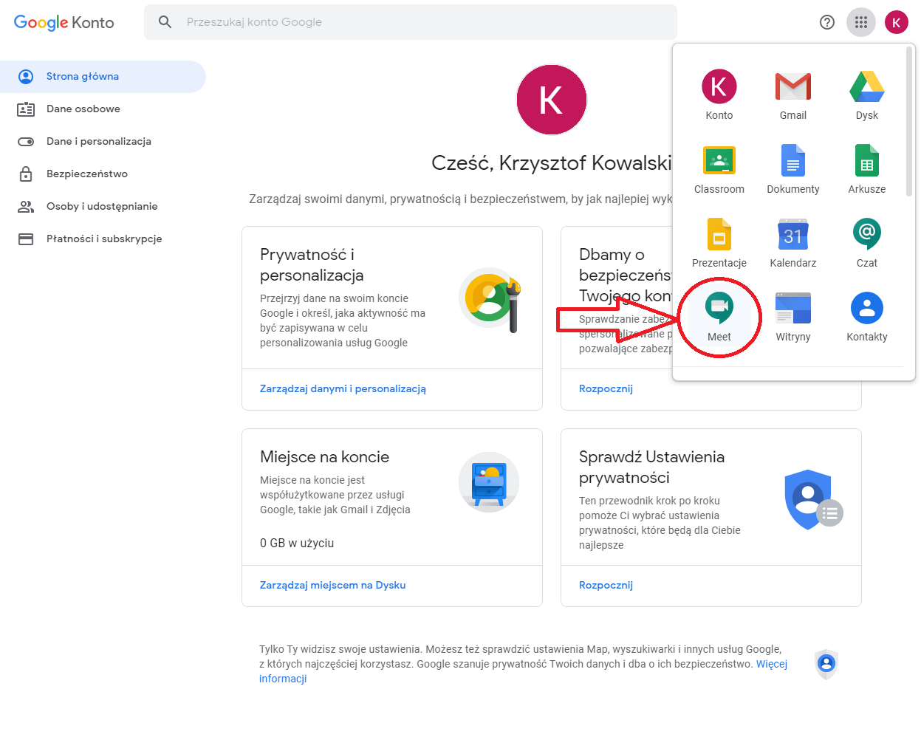
Task: Open Dokumenty app icon
Action: [792, 168]
